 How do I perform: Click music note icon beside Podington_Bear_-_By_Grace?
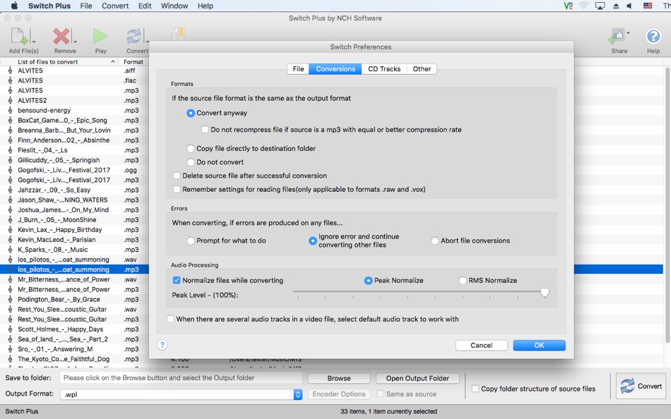10,299
